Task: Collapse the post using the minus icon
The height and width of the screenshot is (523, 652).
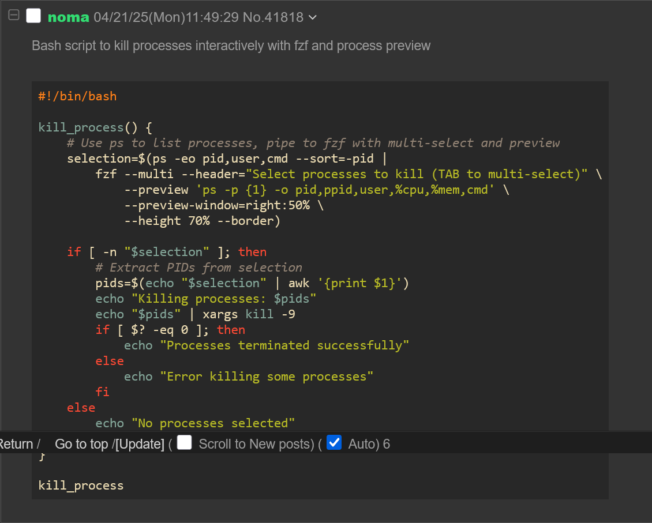Action: coord(14,16)
